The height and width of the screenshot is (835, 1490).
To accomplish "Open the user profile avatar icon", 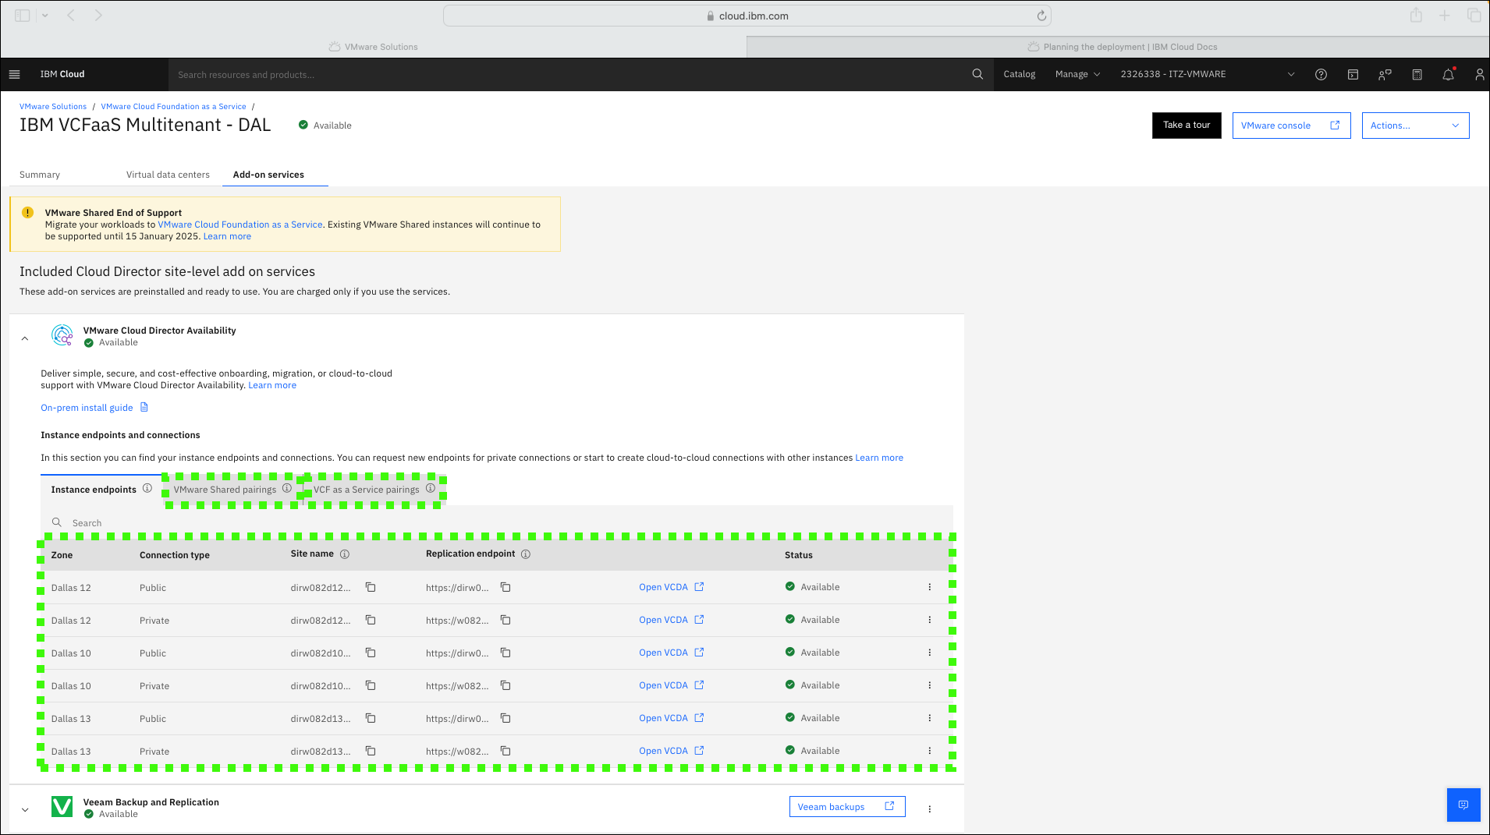I will (x=1479, y=74).
